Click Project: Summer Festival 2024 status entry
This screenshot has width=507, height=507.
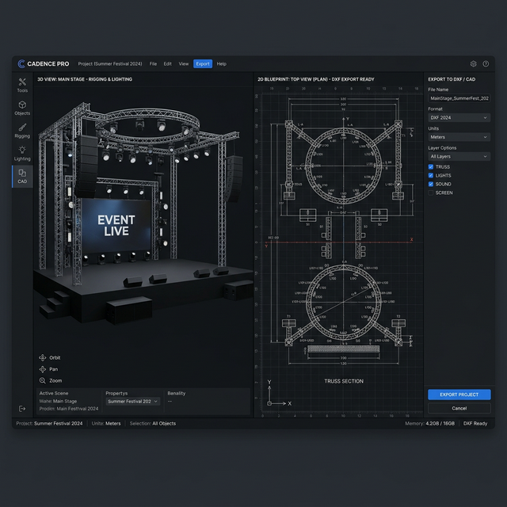click(x=49, y=424)
